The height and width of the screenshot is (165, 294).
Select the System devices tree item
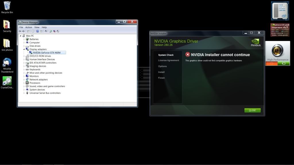[37, 90]
